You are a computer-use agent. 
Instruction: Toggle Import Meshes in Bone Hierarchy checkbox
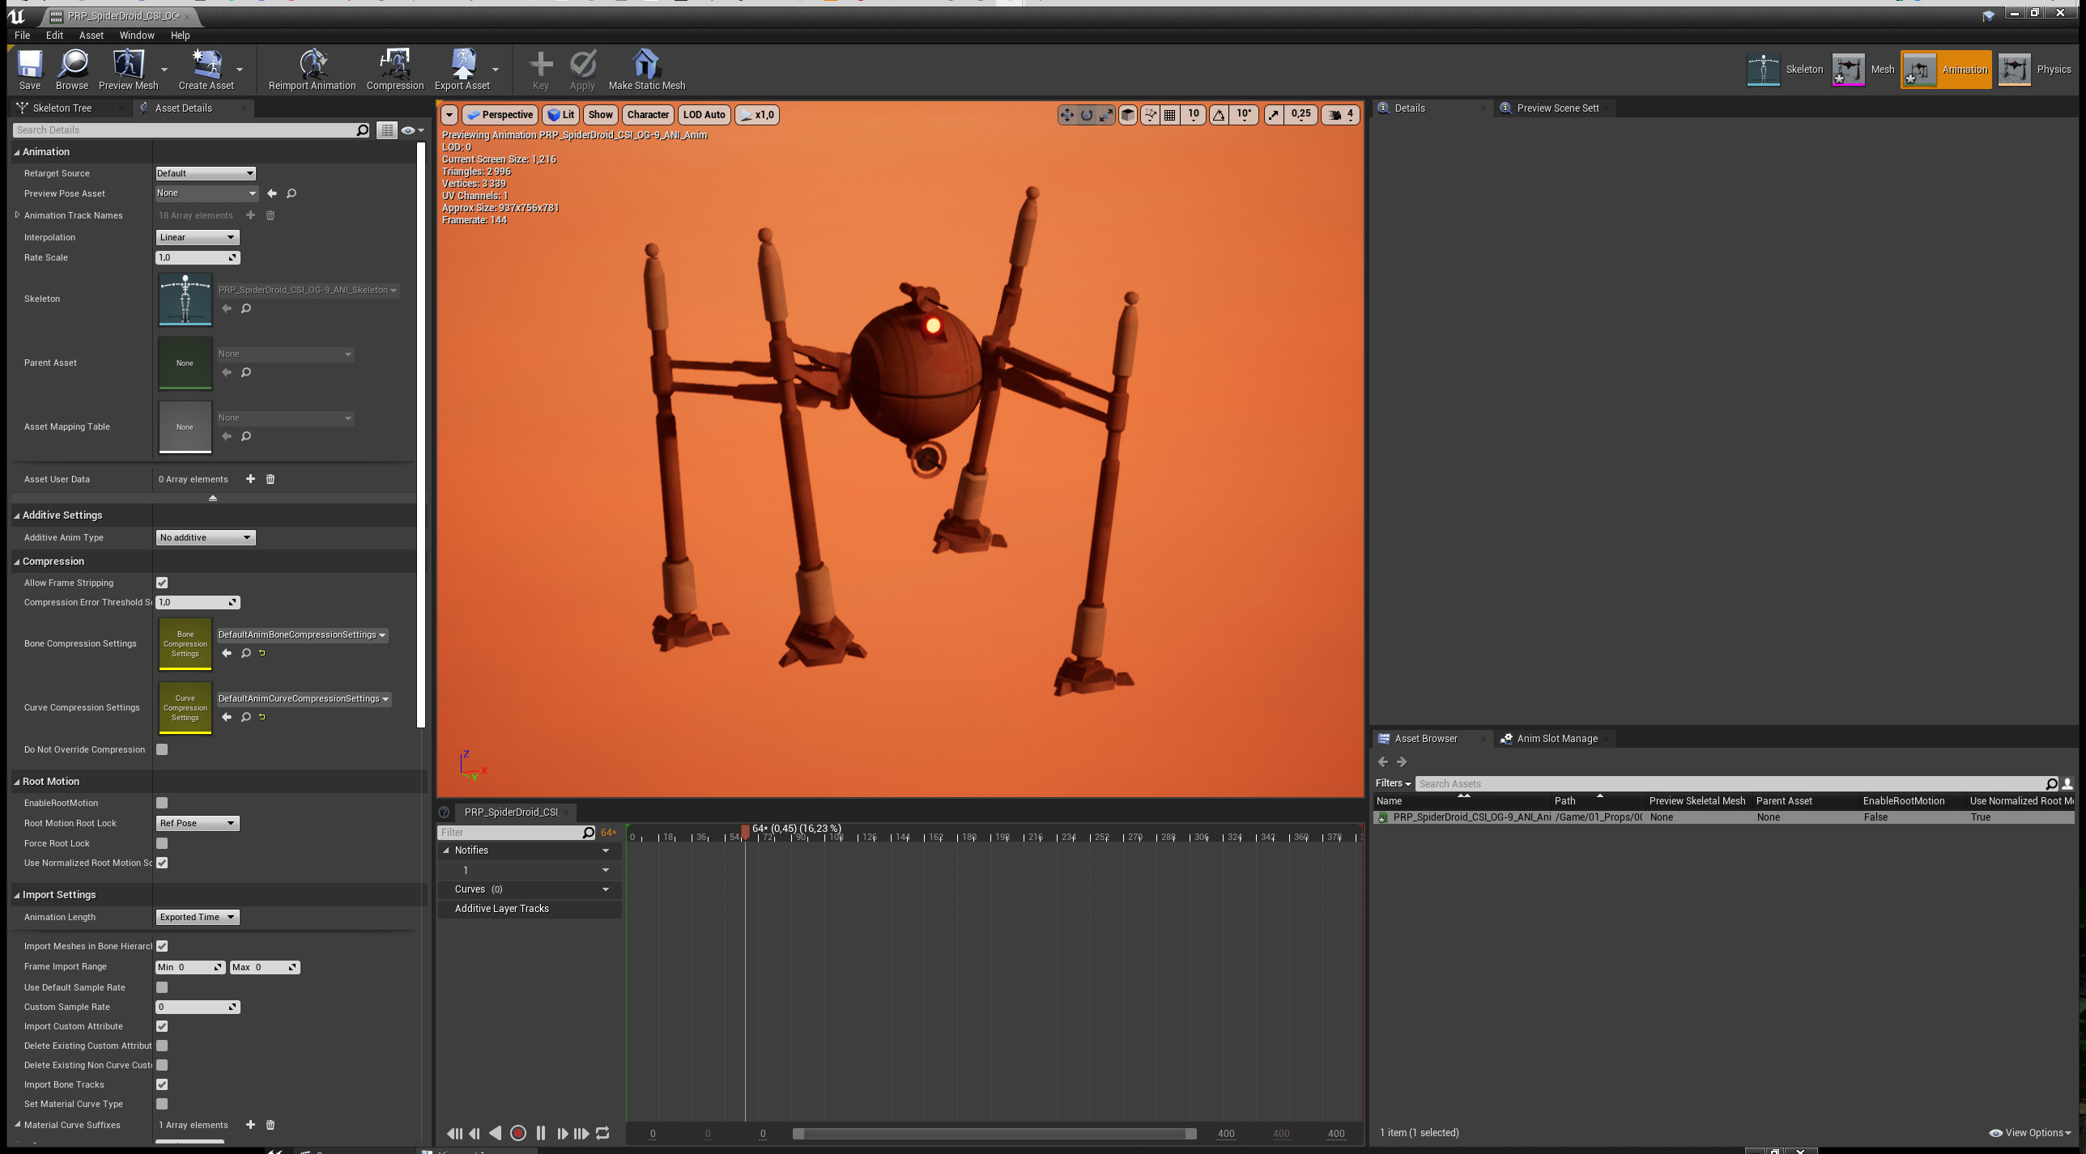(162, 946)
